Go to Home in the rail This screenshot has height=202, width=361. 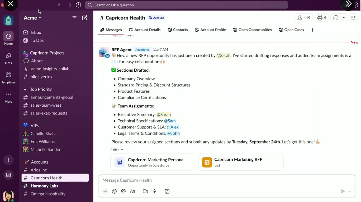(x=8, y=39)
